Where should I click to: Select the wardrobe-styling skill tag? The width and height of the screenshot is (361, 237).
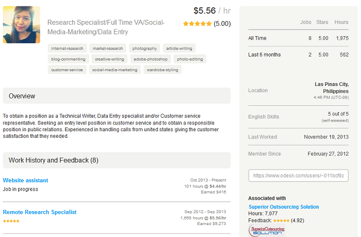[x=162, y=70]
